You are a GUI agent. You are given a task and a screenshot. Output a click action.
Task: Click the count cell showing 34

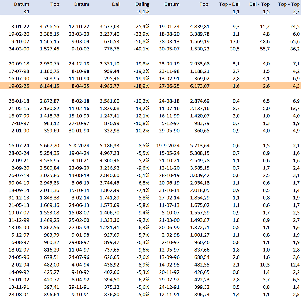coord(26,12)
